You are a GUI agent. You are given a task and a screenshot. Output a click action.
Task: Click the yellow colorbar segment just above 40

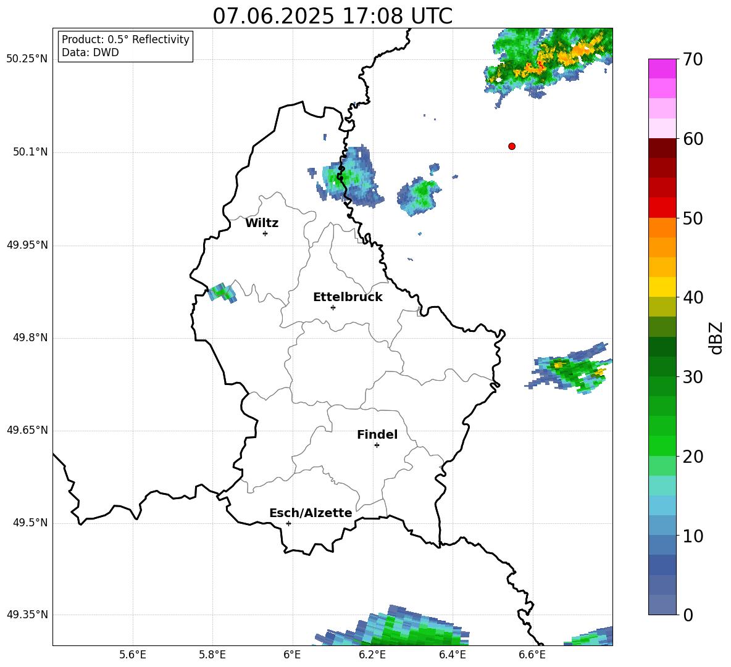coord(662,287)
